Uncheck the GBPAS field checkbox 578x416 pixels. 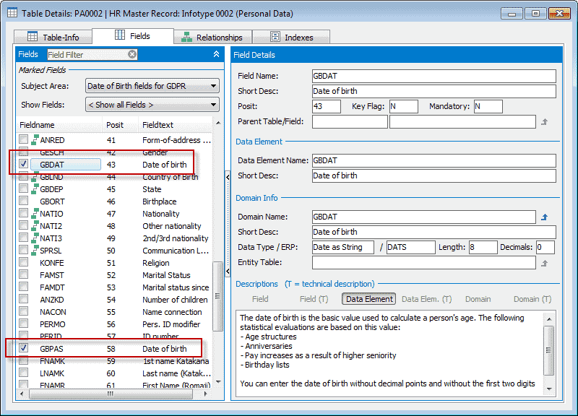24,348
